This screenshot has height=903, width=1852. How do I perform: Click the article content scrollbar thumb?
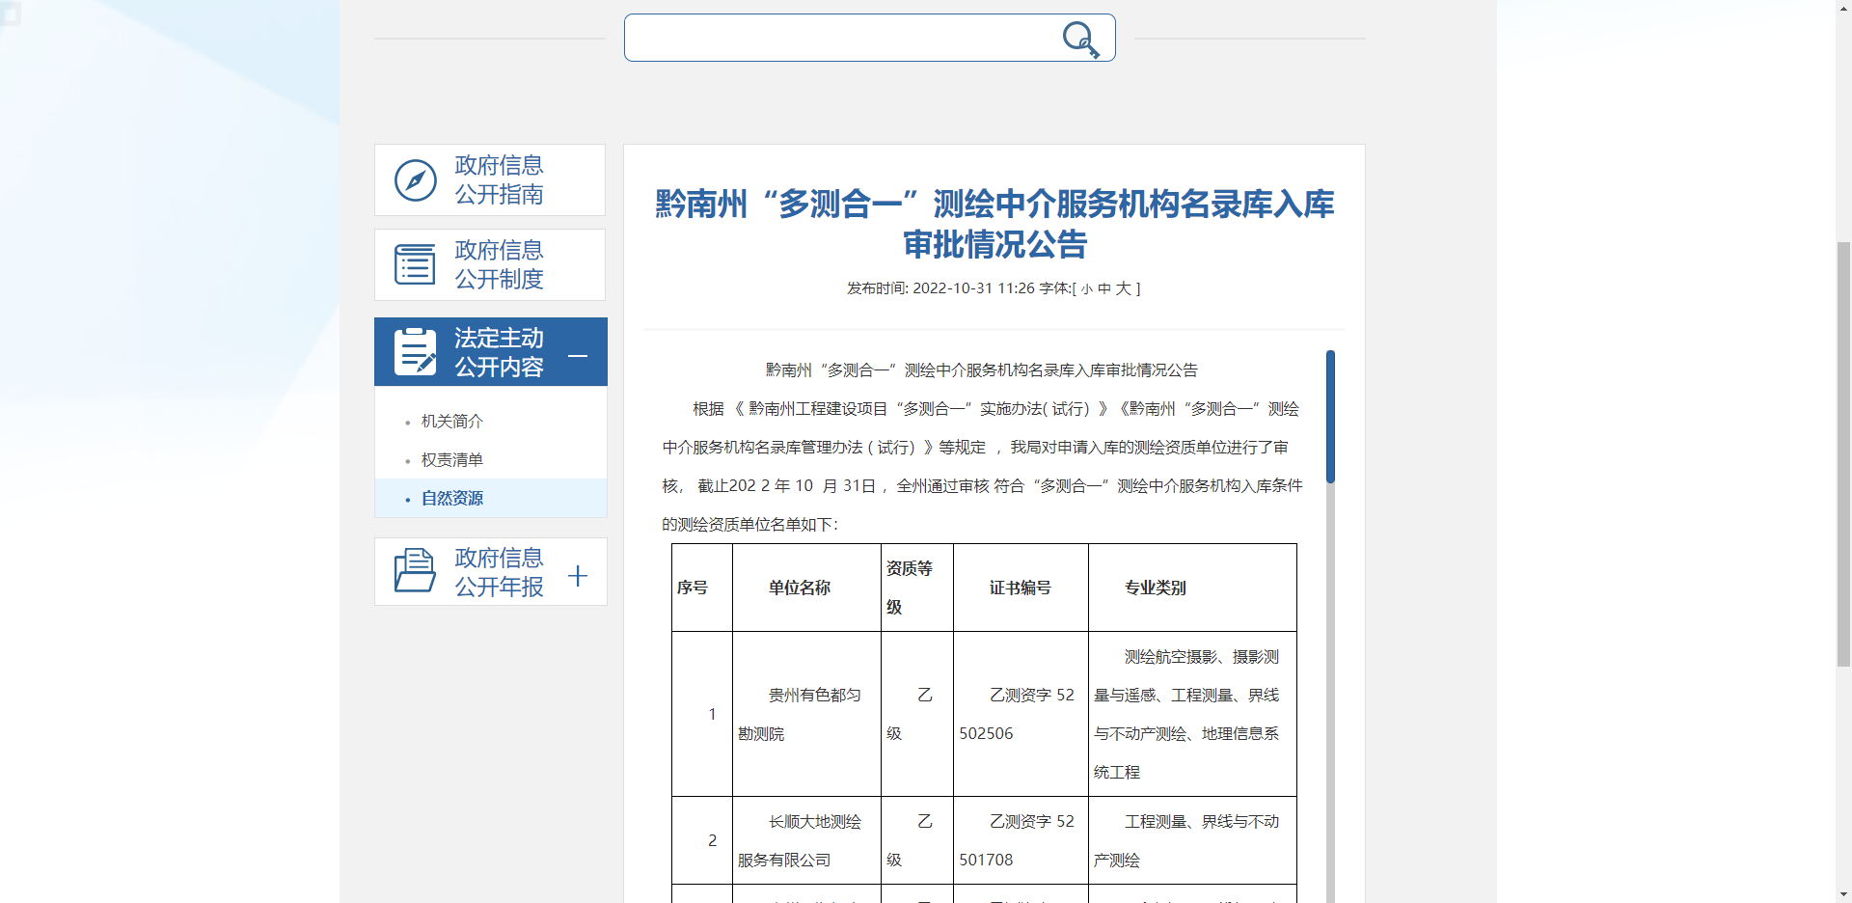click(x=1333, y=415)
